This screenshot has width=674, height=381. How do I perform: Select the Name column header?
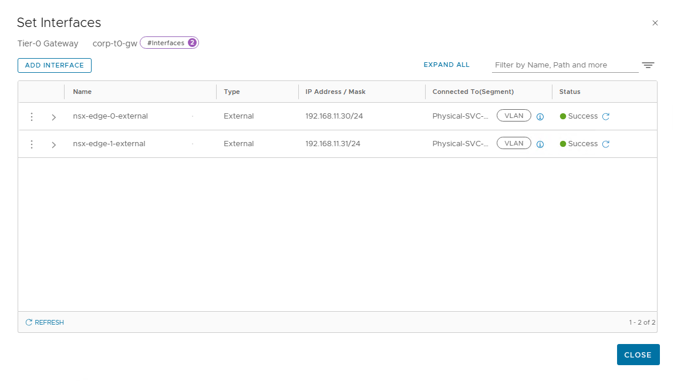coord(82,92)
